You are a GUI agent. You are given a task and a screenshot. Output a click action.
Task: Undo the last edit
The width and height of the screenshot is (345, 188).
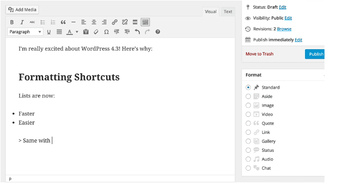[137, 32]
